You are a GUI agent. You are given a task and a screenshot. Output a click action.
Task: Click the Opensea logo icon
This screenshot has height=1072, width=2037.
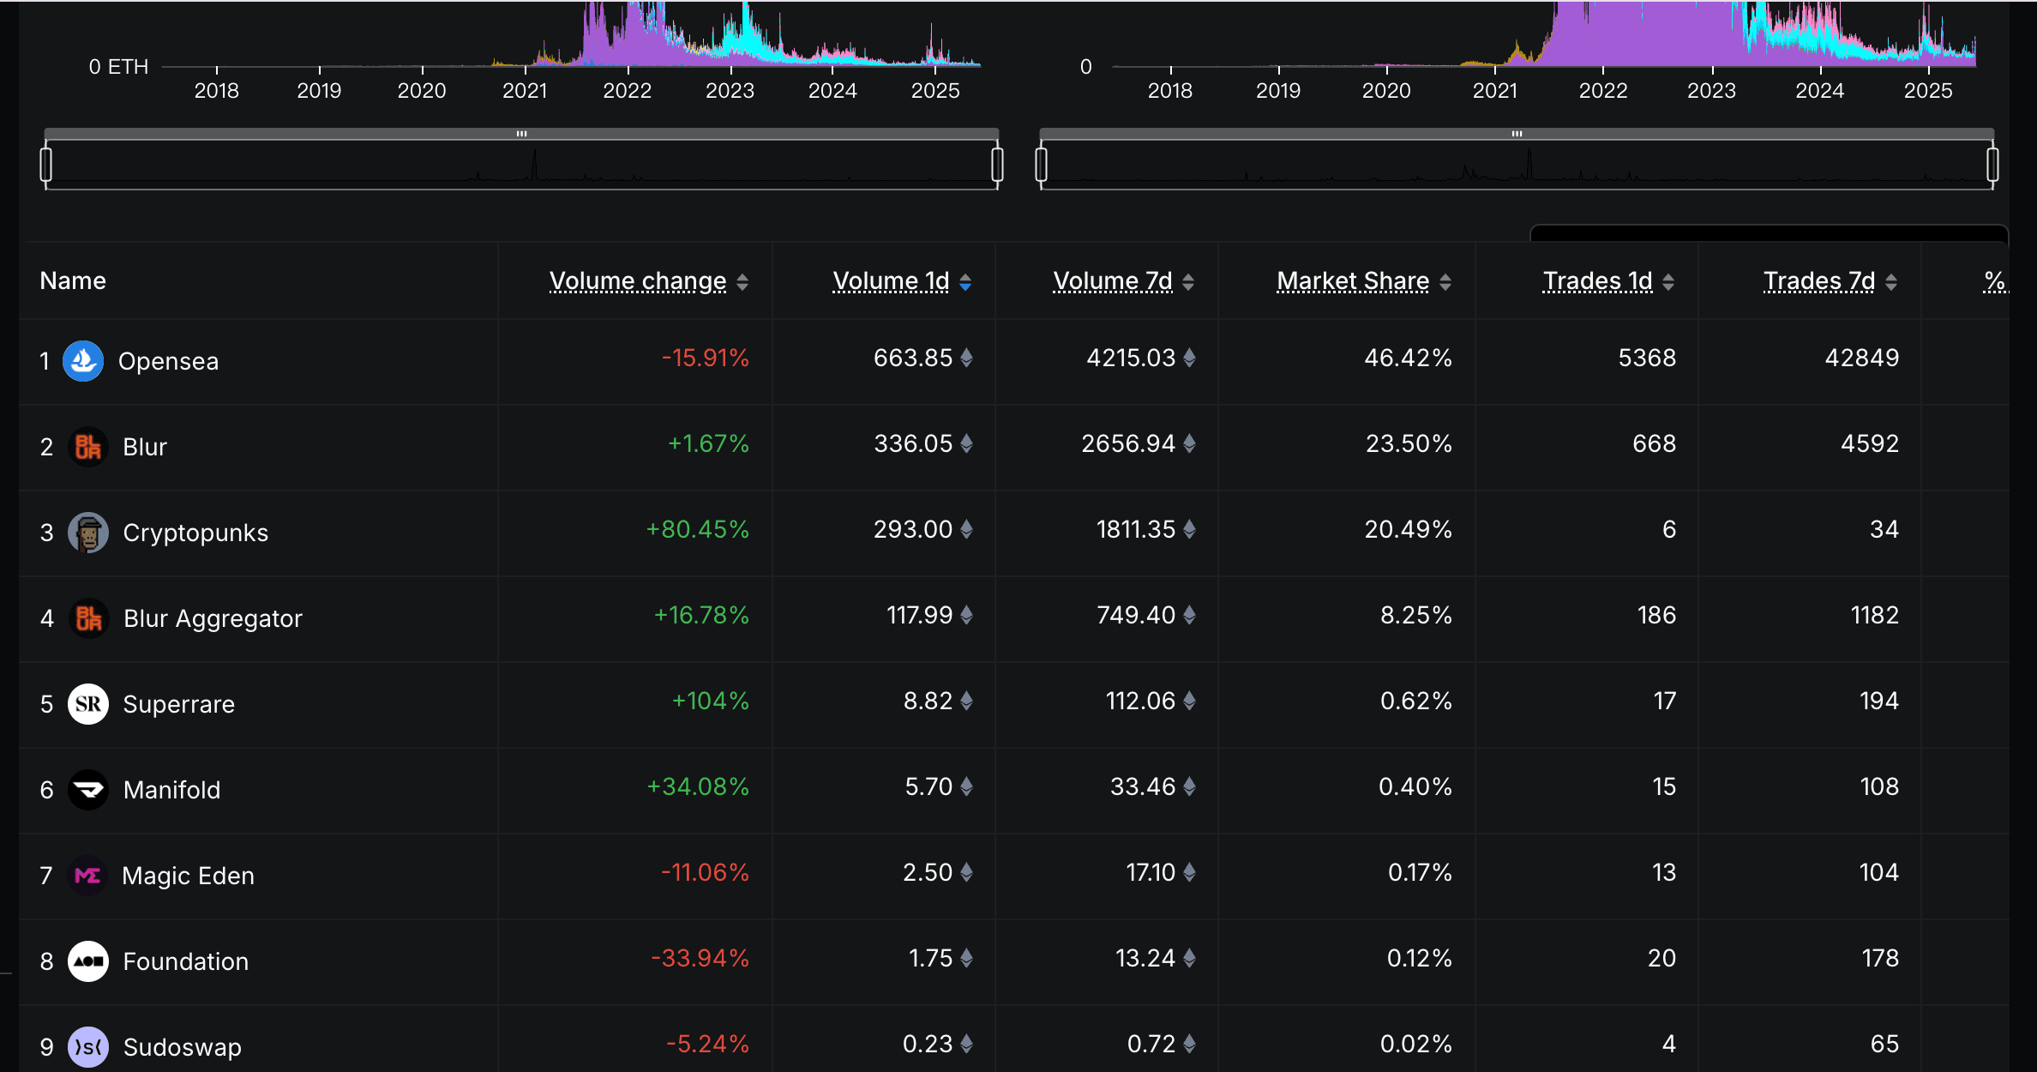coord(85,360)
